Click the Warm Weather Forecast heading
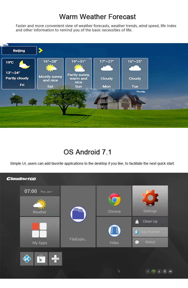This screenshot has height=288, width=188. [x=98, y=17]
